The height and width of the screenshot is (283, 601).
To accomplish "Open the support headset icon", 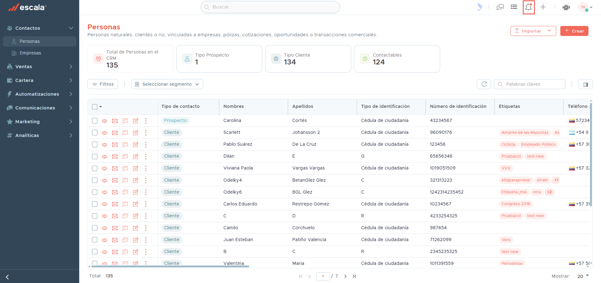I will pyautogui.click(x=566, y=7).
